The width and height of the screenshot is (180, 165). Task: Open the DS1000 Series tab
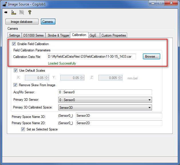pyautogui.click(x=33, y=35)
